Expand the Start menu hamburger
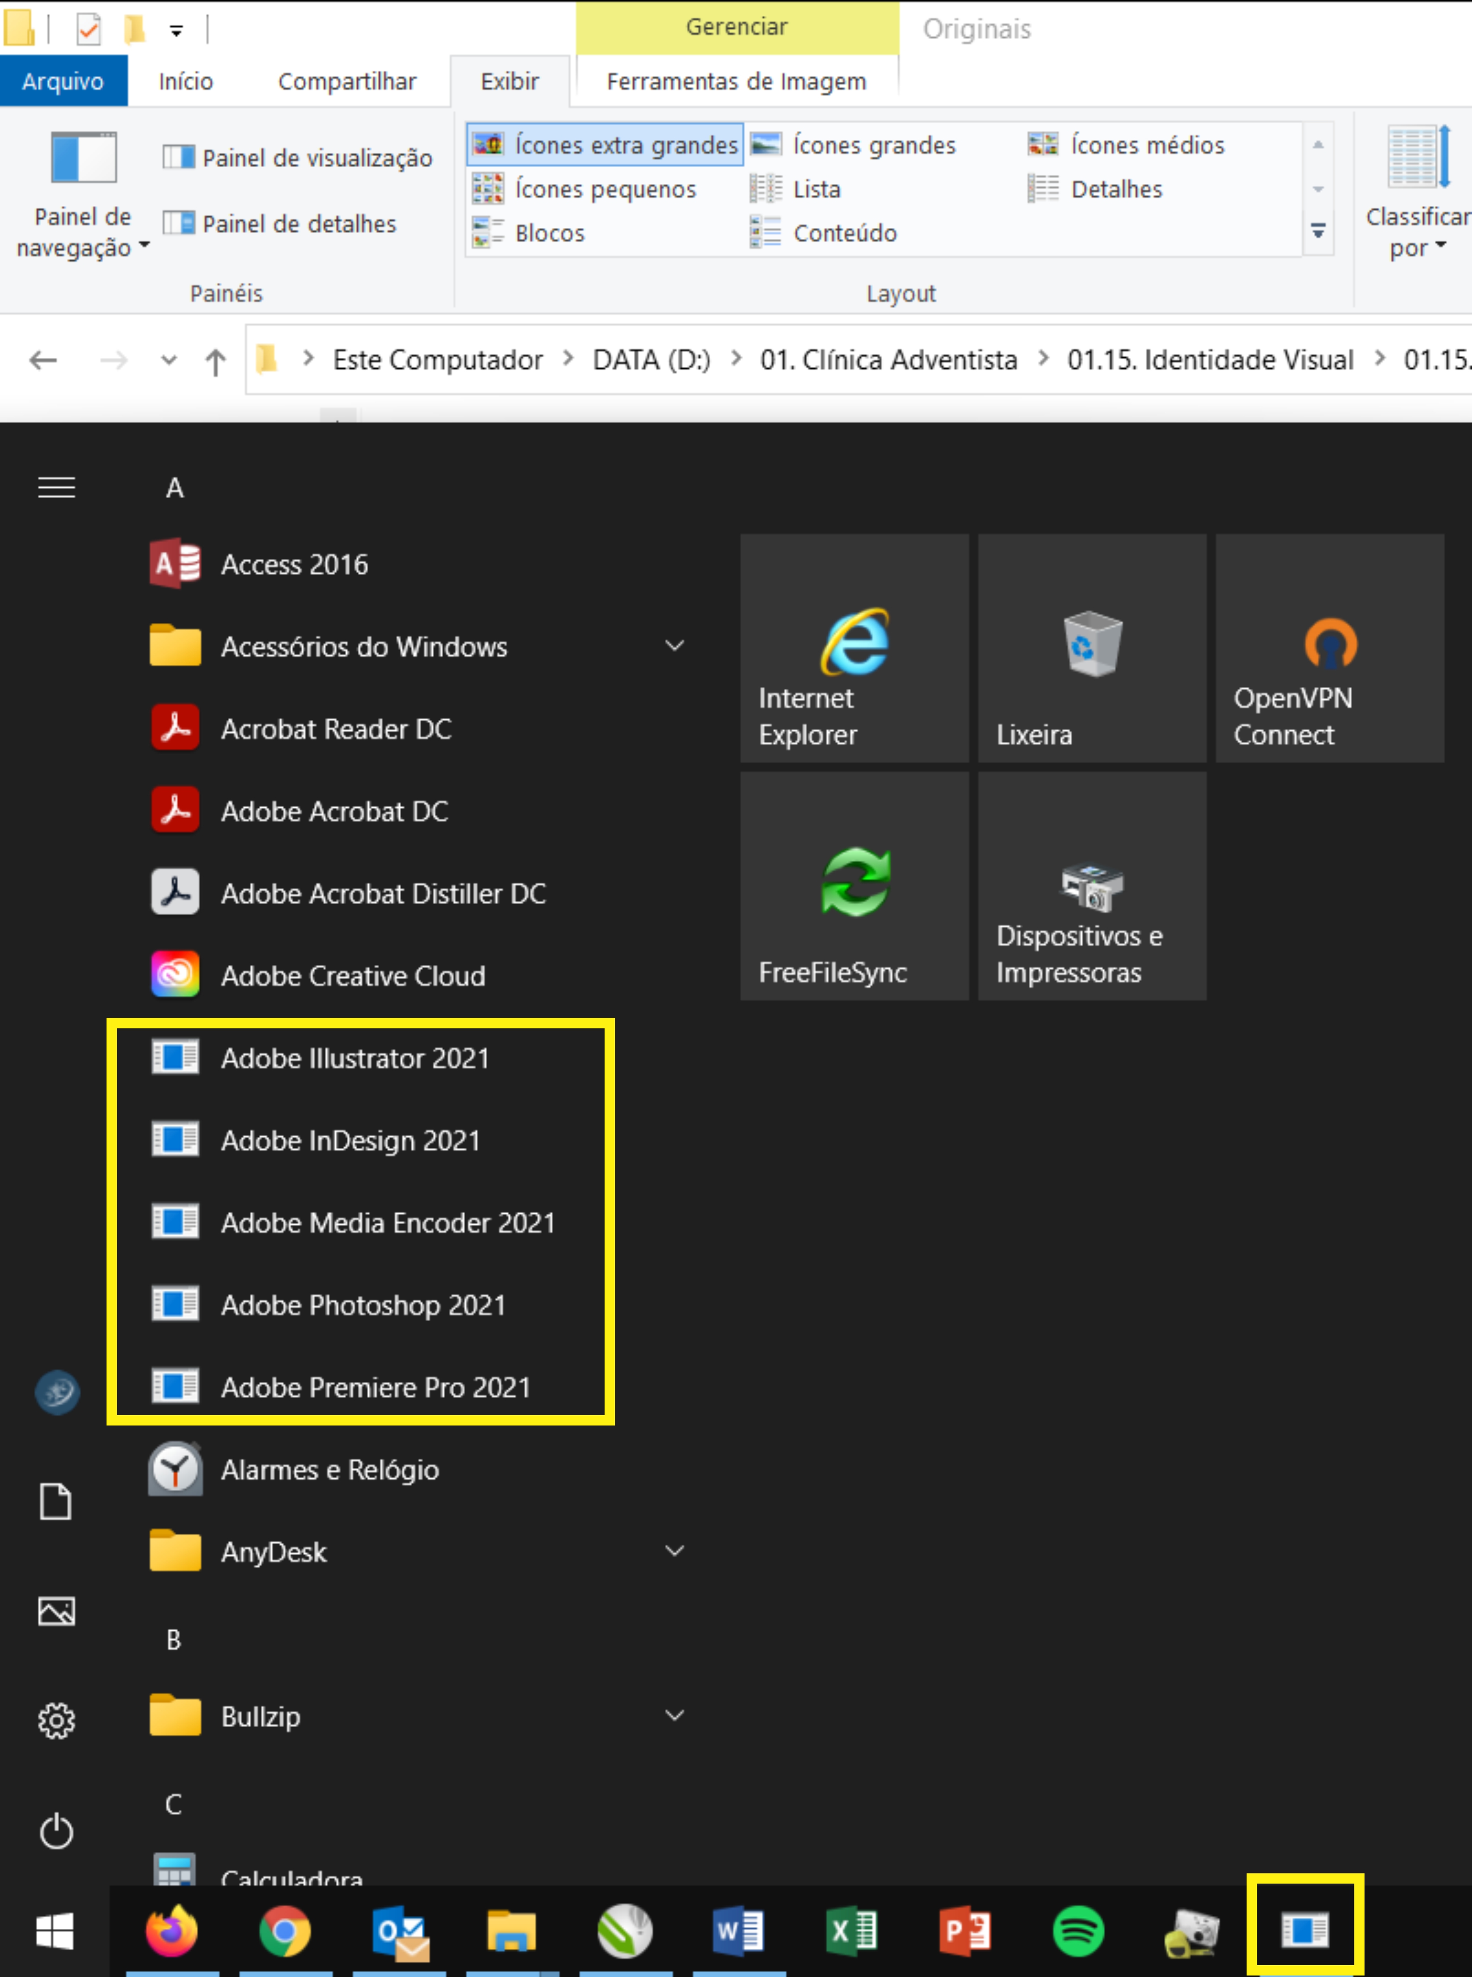 tap(56, 486)
